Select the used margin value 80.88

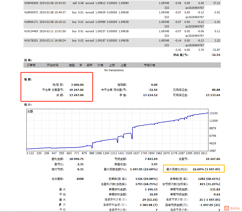[x=216, y=90]
